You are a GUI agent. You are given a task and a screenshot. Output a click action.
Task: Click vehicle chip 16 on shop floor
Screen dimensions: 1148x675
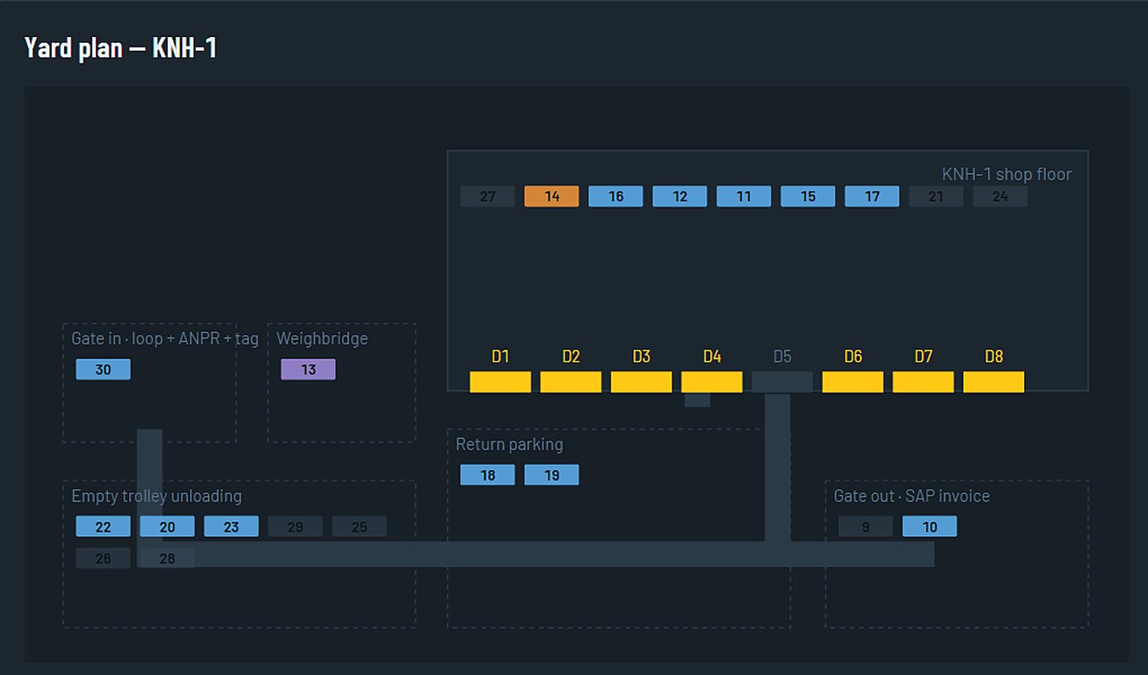[616, 196]
